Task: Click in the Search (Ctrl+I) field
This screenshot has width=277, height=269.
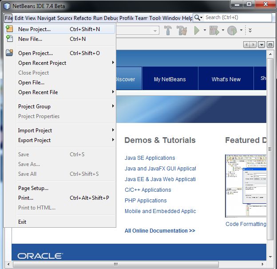Action: (x=237, y=17)
